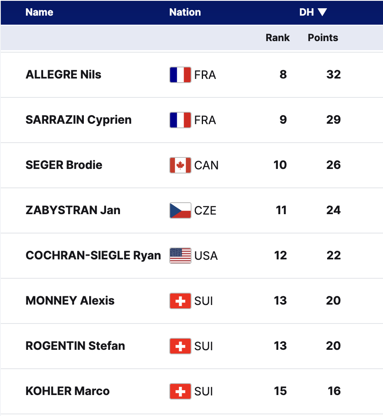
Task: Click the Points sub-header
Action: tap(323, 38)
